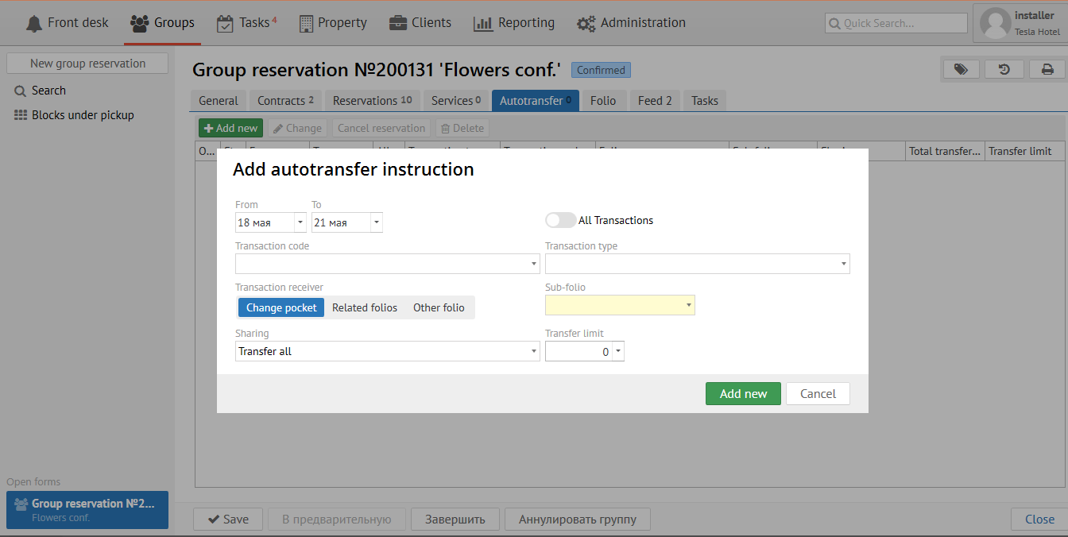
Task: Open Administration gears menu
Action: point(586,24)
